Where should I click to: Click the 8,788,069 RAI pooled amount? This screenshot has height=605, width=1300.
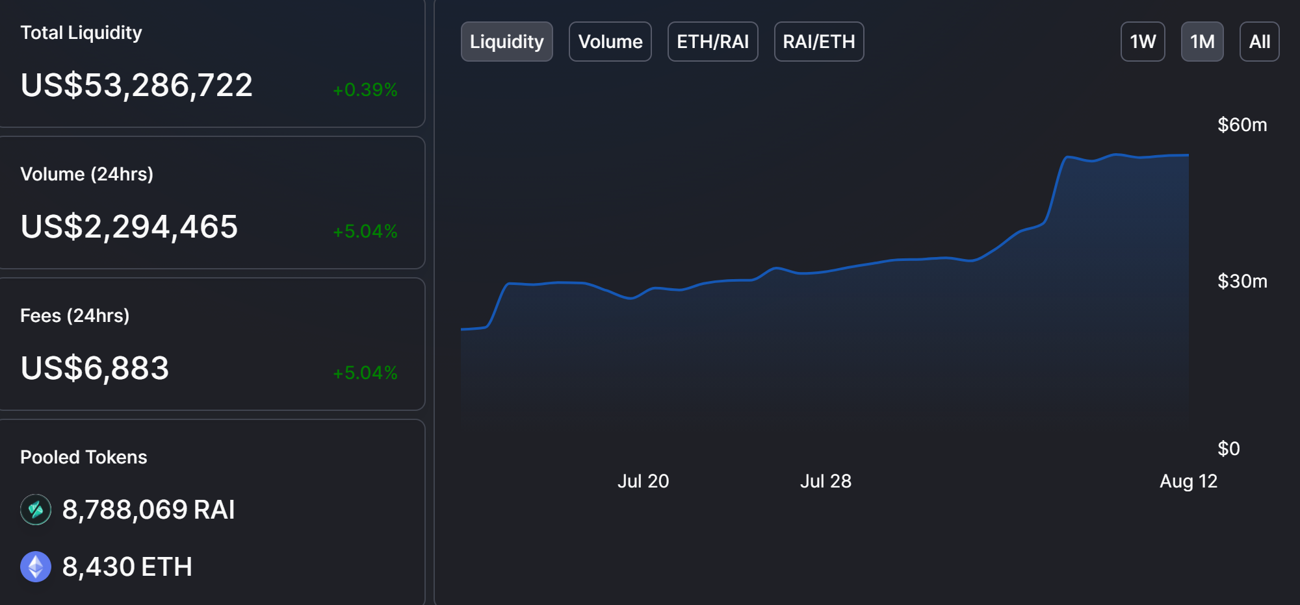[x=149, y=510]
